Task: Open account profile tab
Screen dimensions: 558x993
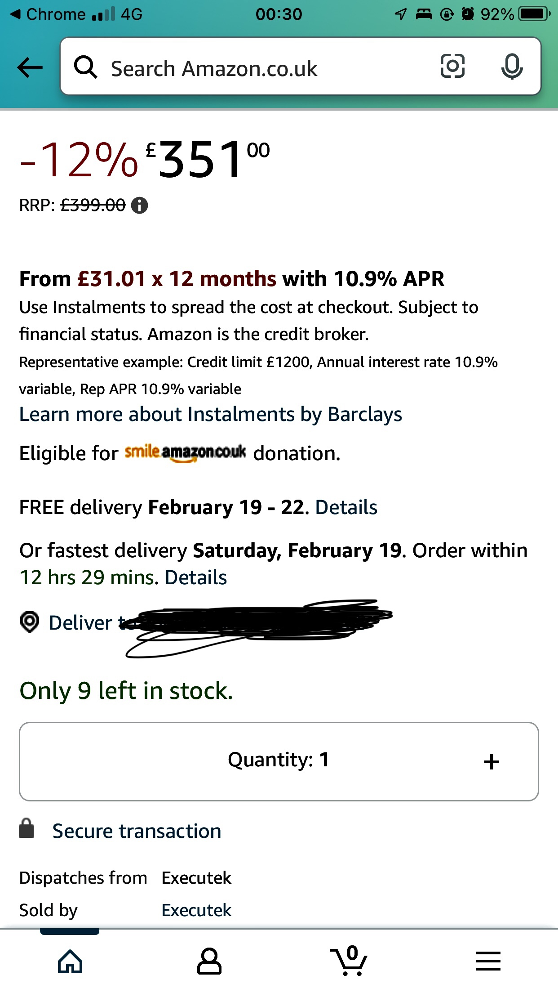Action: [209, 961]
